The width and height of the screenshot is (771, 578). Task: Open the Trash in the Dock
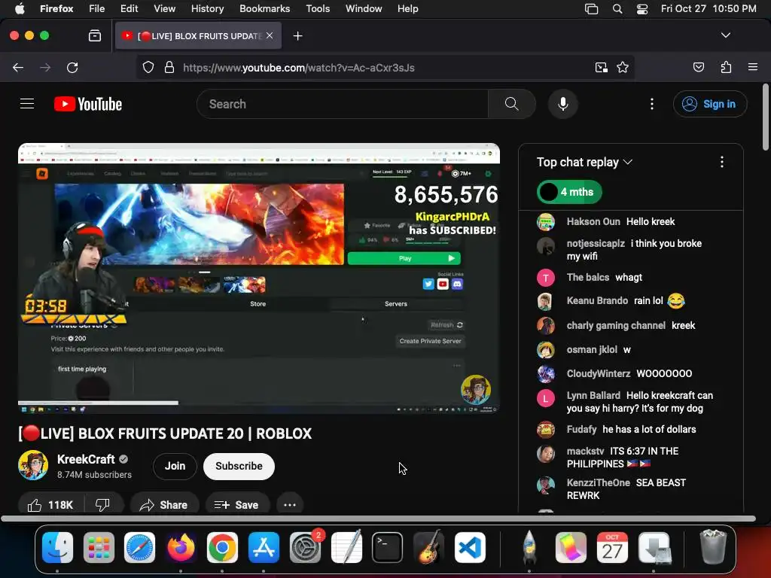point(712,547)
